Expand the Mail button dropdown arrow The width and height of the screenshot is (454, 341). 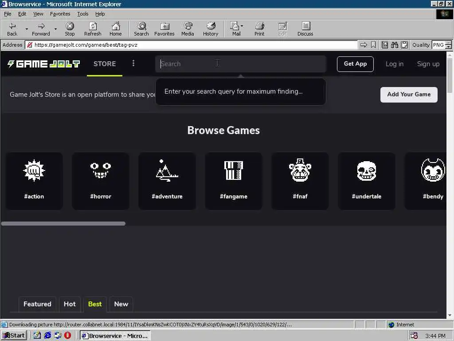pyautogui.click(x=242, y=26)
